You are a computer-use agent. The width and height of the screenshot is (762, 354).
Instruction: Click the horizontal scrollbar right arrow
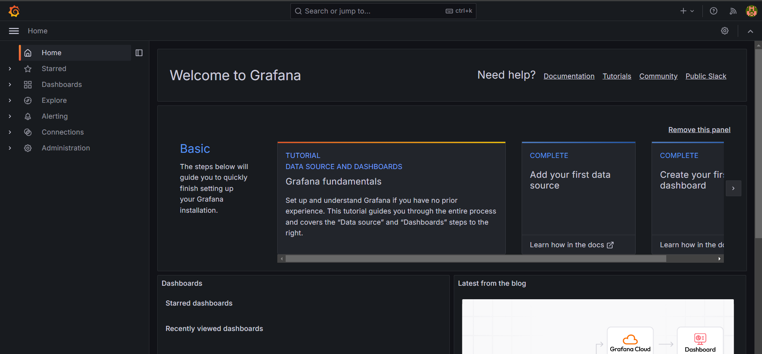click(x=719, y=259)
